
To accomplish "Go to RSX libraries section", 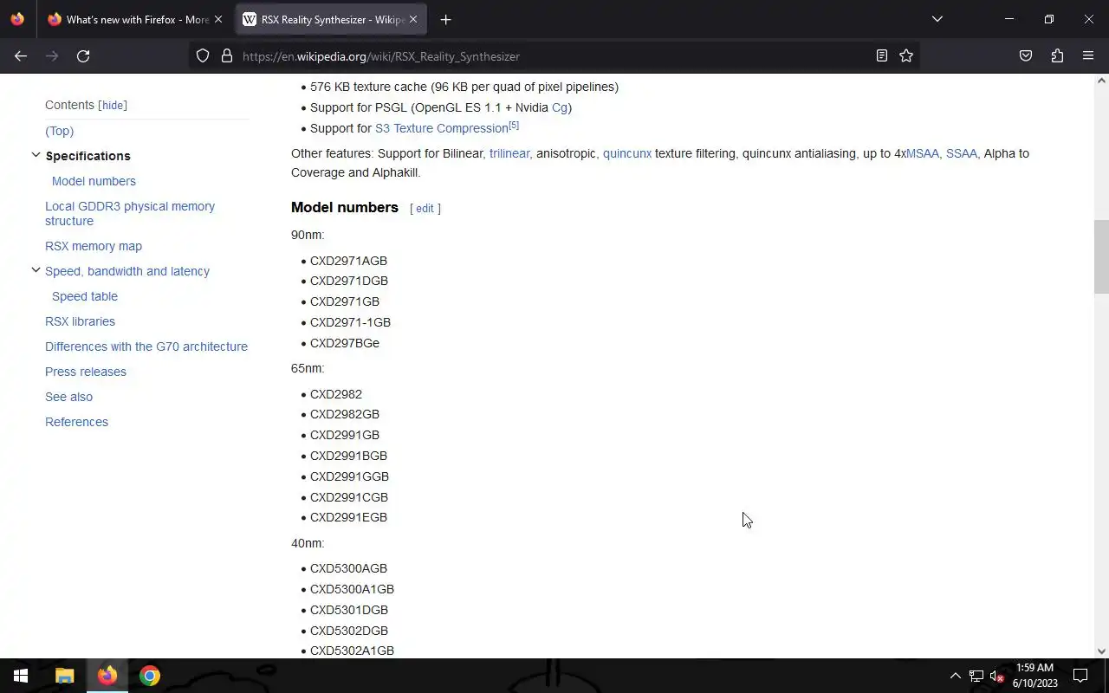I will point(80,321).
